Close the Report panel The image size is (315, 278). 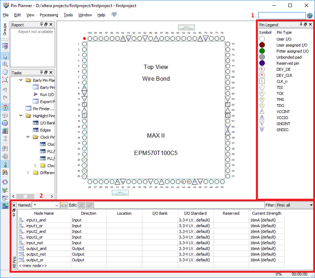tap(51, 24)
